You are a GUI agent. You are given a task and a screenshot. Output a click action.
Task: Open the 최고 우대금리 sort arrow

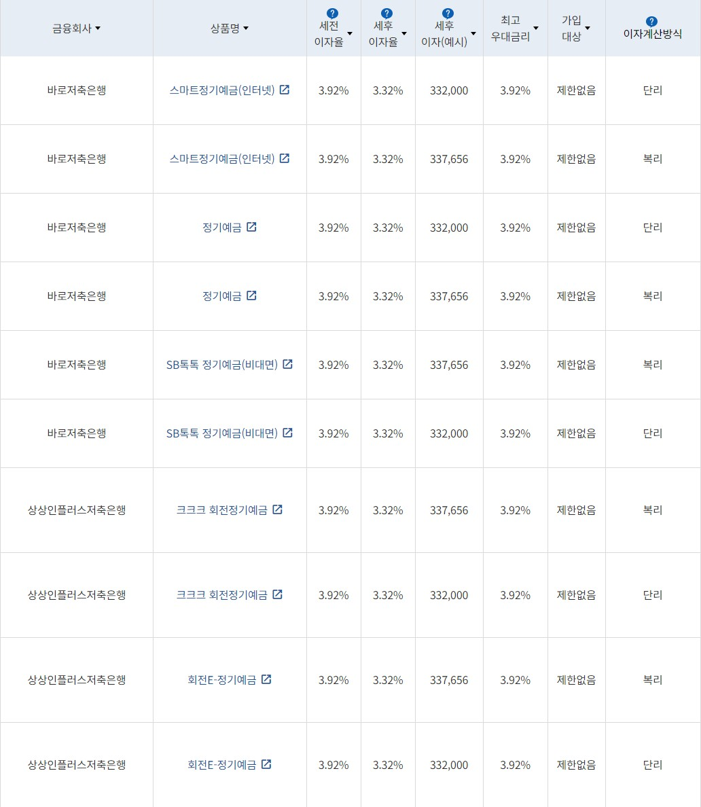click(537, 29)
